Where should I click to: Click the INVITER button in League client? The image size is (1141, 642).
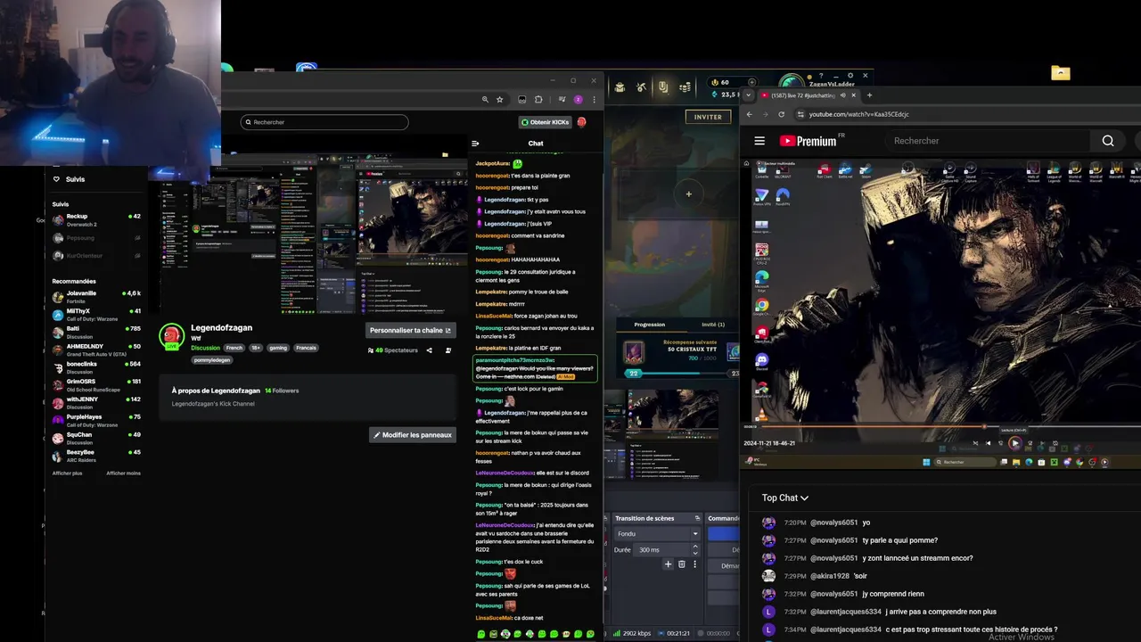tap(708, 117)
